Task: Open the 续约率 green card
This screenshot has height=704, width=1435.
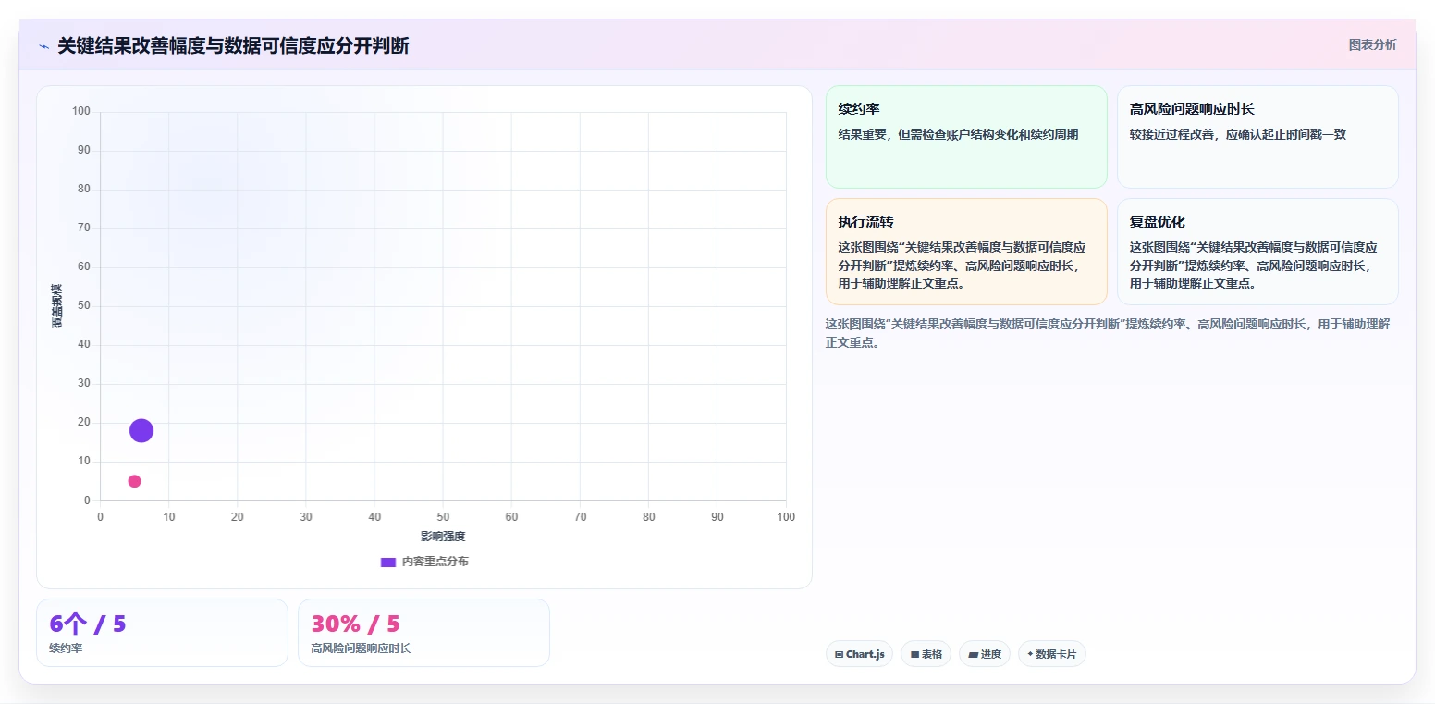Action: tap(966, 137)
